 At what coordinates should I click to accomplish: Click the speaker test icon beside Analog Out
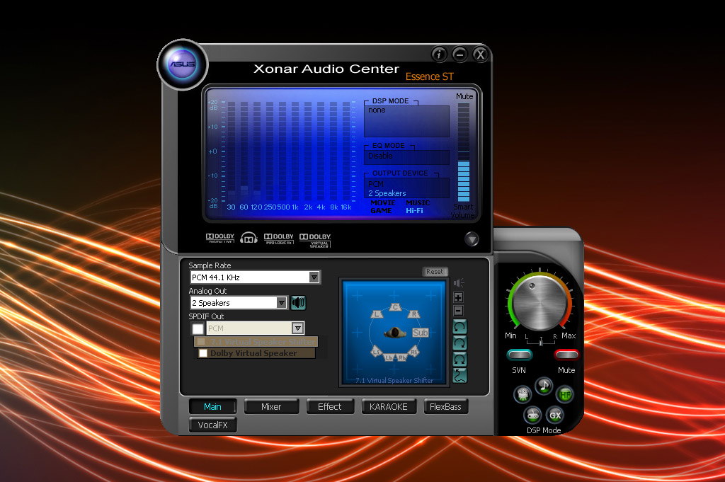298,303
